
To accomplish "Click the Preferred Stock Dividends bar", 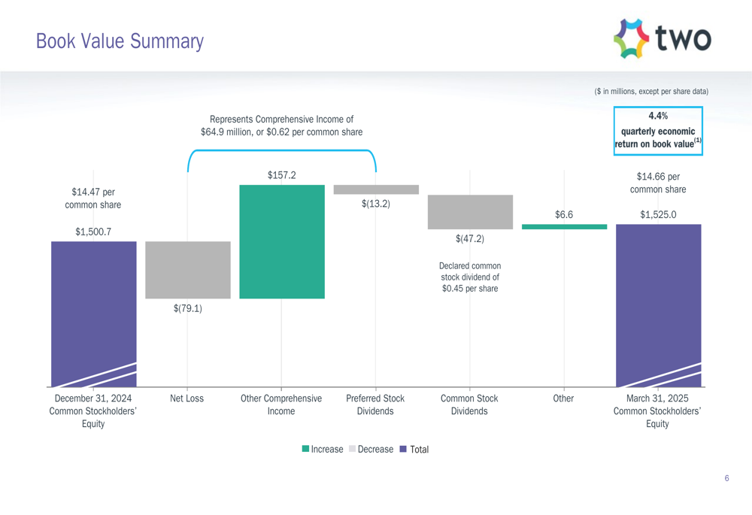I will pyautogui.click(x=376, y=189).
